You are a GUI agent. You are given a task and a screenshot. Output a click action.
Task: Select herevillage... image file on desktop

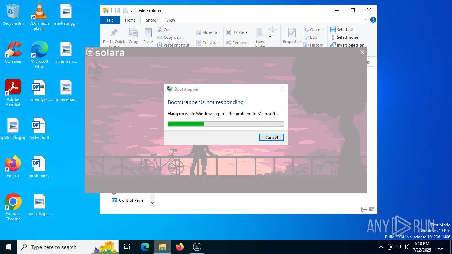pos(39,205)
